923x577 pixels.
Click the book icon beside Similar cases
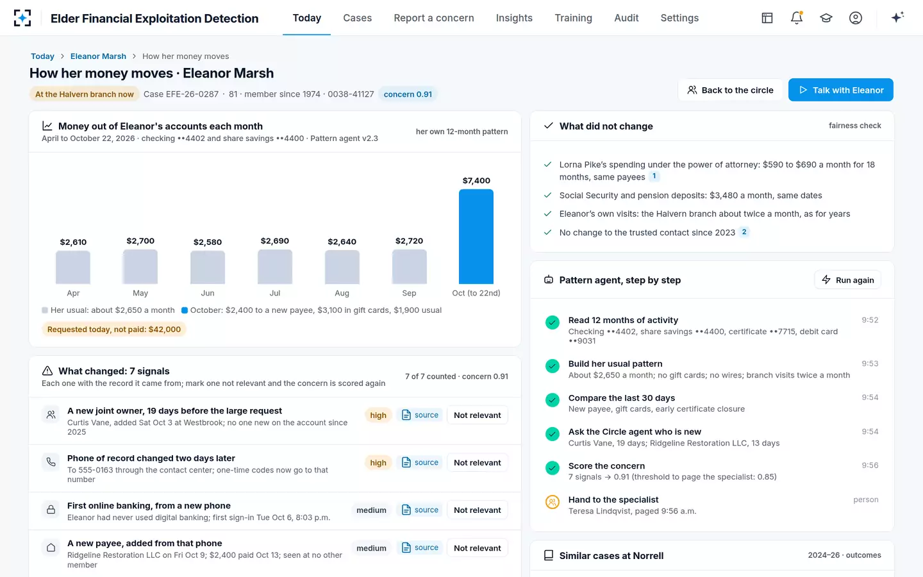(549, 555)
